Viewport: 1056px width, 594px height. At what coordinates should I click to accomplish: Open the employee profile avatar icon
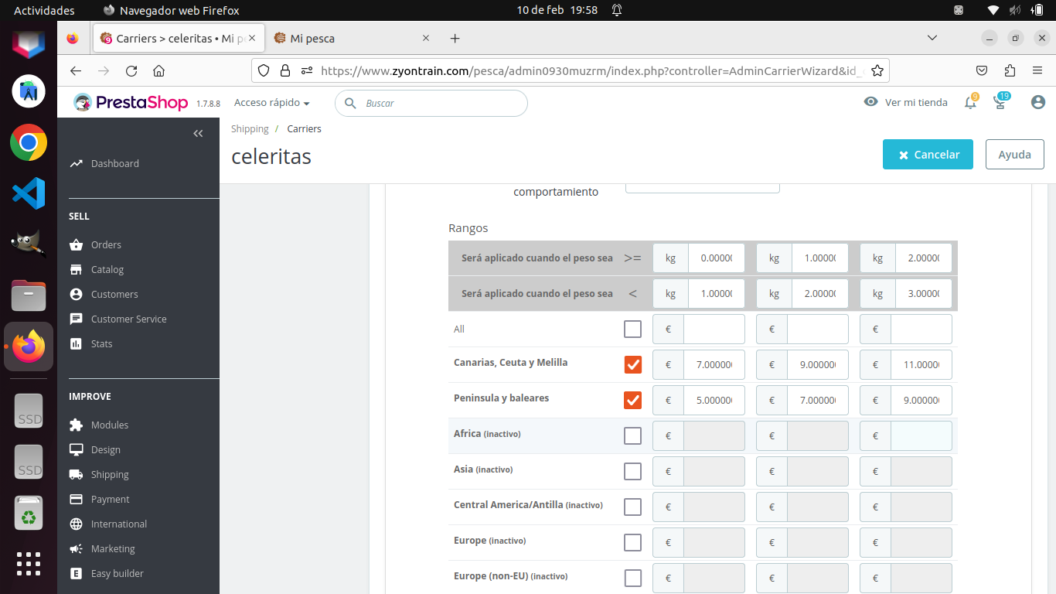[x=1038, y=102]
